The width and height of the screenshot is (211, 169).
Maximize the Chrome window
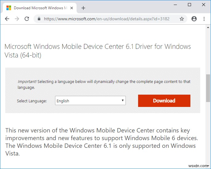click(x=189, y=5)
